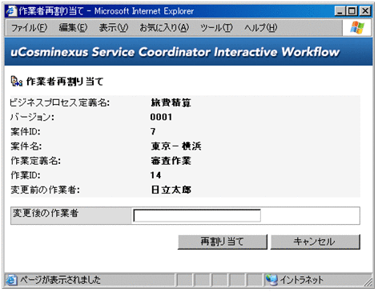
Task: Click the 作業者再割り当て heading icon
Action: pos(16,81)
